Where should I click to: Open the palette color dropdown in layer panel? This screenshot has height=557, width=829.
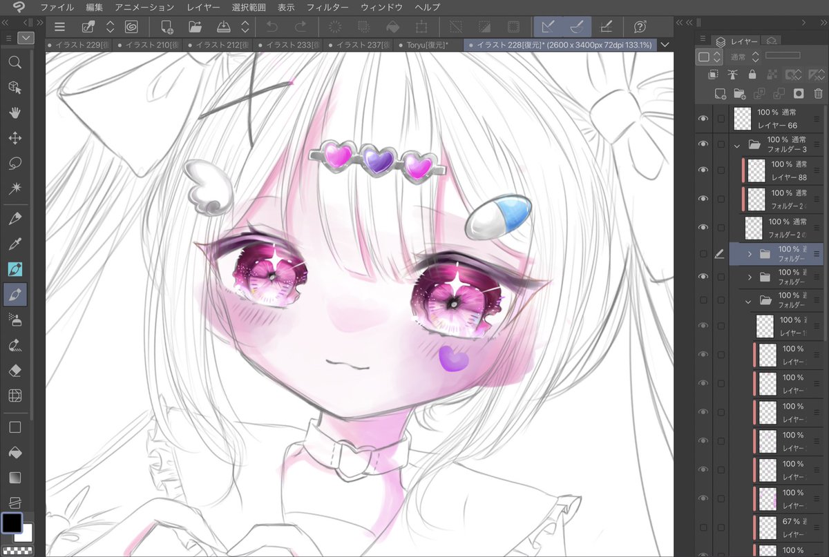tap(709, 57)
